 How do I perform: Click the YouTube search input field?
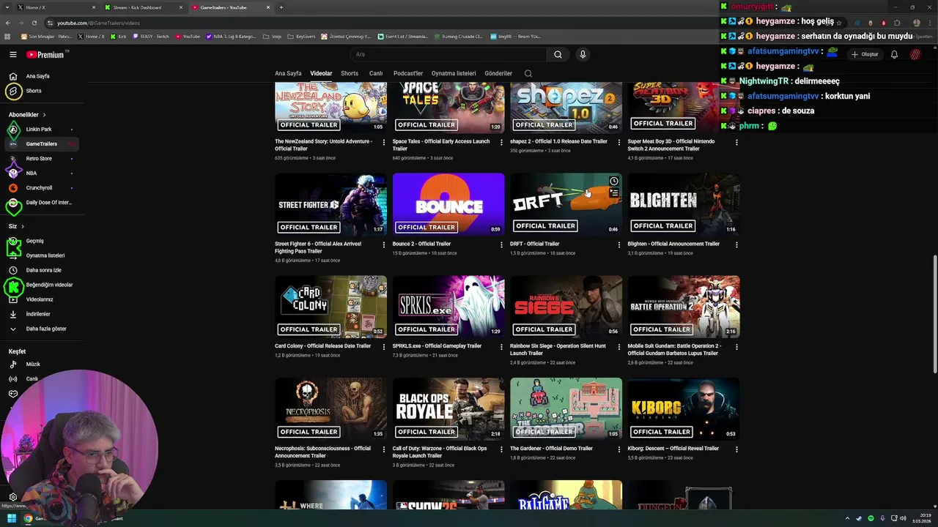448,54
